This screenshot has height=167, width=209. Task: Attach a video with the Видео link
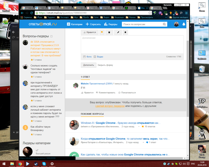[x=98, y=57]
